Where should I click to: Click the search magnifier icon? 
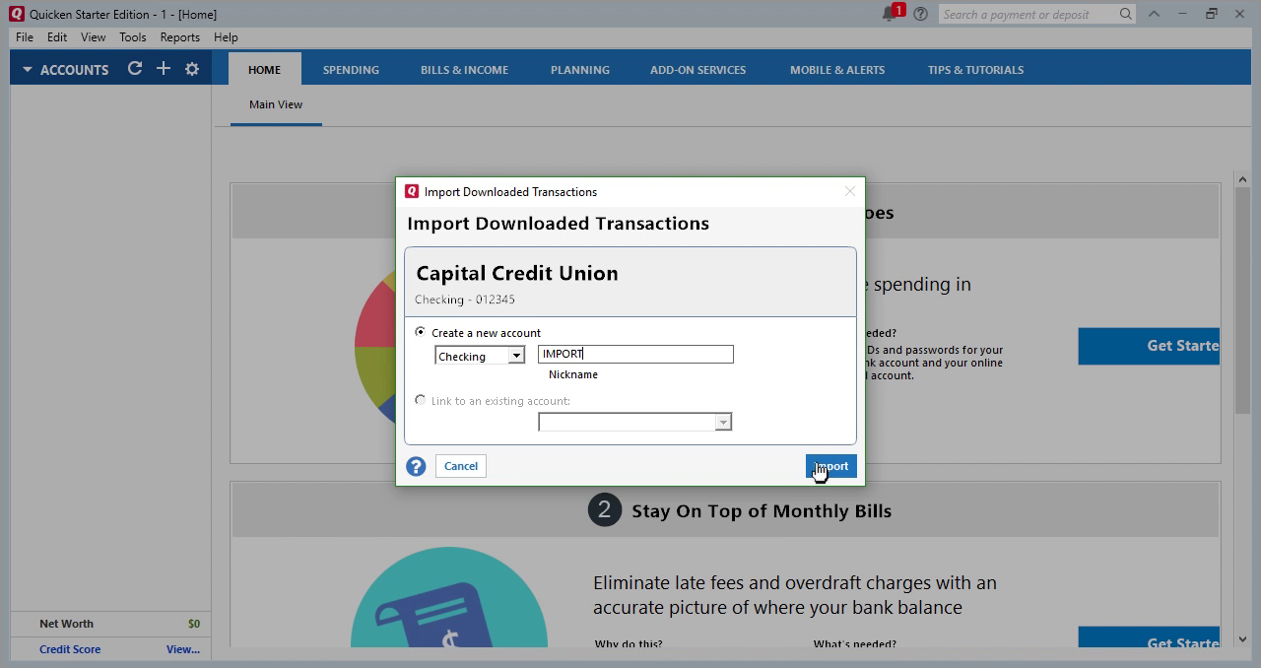[1126, 14]
